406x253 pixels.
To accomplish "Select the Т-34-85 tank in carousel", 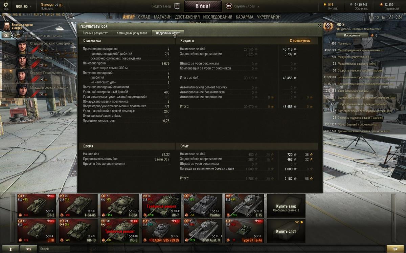I will pos(78,206).
